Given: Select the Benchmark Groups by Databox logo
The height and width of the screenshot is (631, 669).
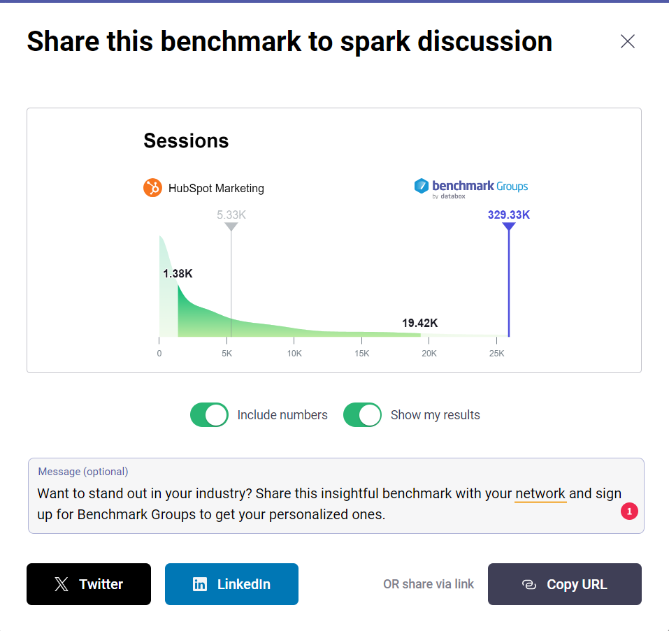Looking at the screenshot, I should (x=470, y=187).
